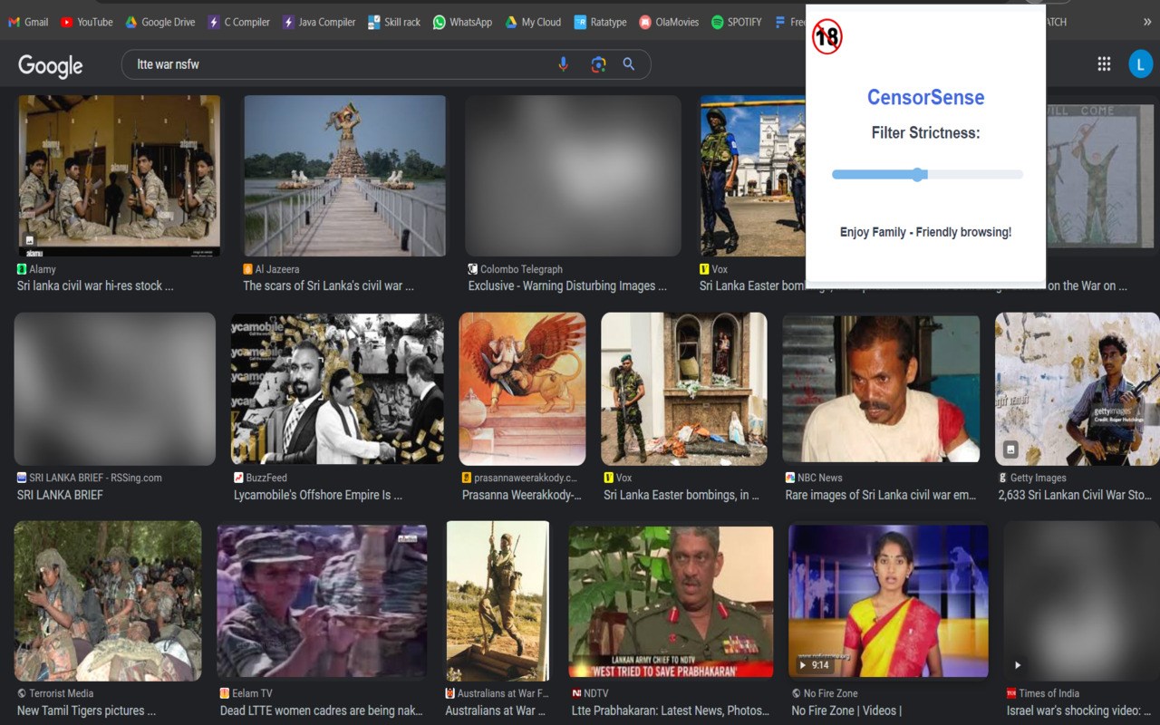Click the Alamy source link
Image resolution: width=1160 pixels, height=725 pixels.
pyautogui.click(x=36, y=269)
